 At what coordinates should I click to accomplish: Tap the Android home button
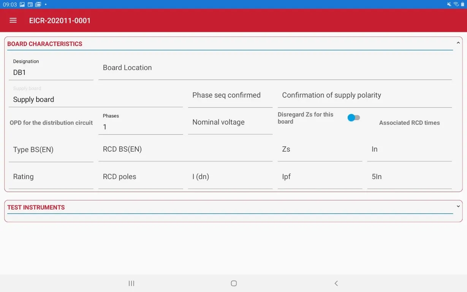234,283
